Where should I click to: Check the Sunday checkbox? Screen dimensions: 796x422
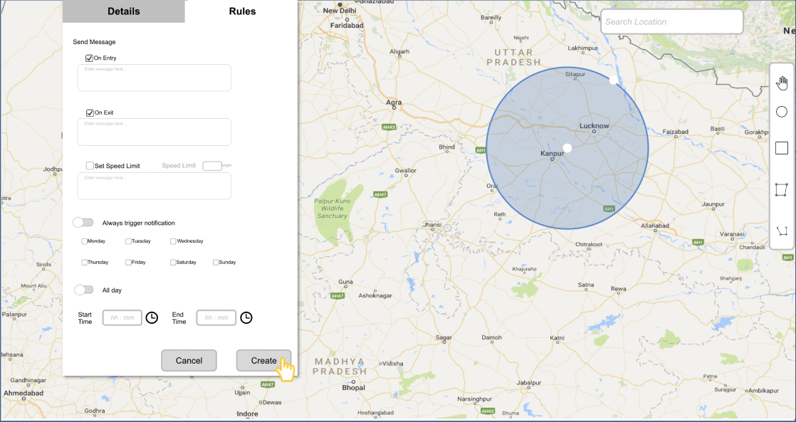[x=216, y=262]
